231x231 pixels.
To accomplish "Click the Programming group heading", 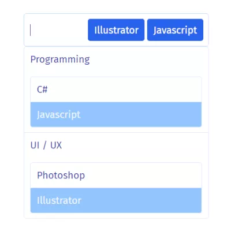I will [x=60, y=59].
